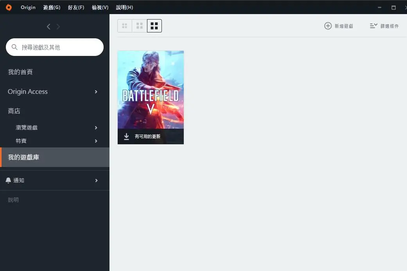Screen dimensions: 407x271
Task: Go to 我的首頁
Action: point(20,72)
